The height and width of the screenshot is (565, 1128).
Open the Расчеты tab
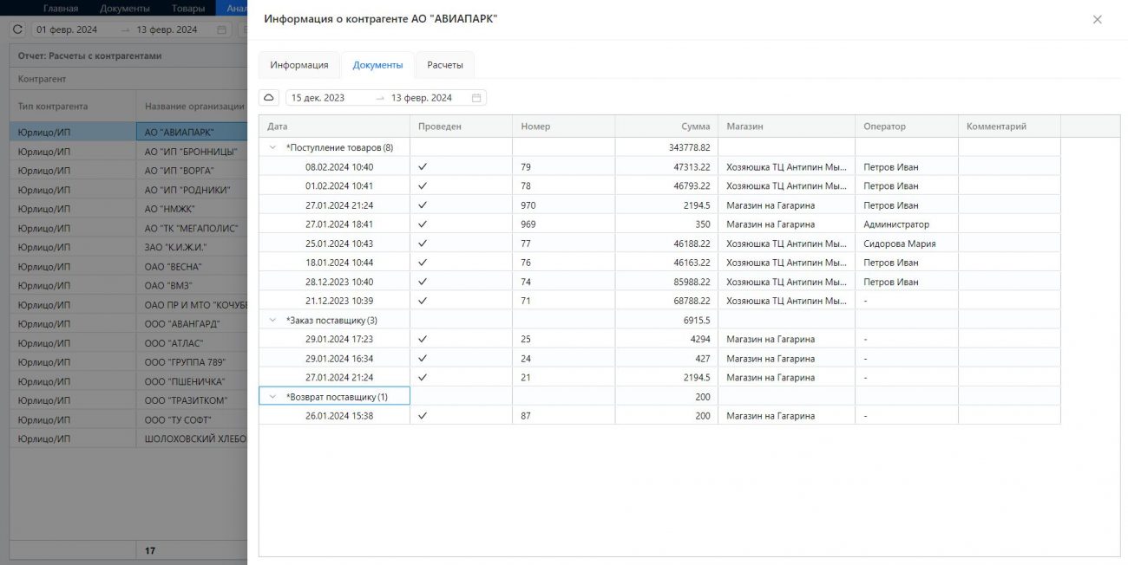click(x=444, y=65)
